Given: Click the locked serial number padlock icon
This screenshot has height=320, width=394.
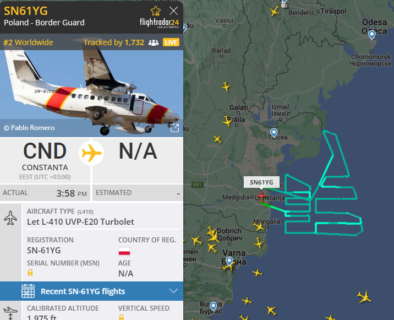Looking at the screenshot, I should click(x=30, y=273).
